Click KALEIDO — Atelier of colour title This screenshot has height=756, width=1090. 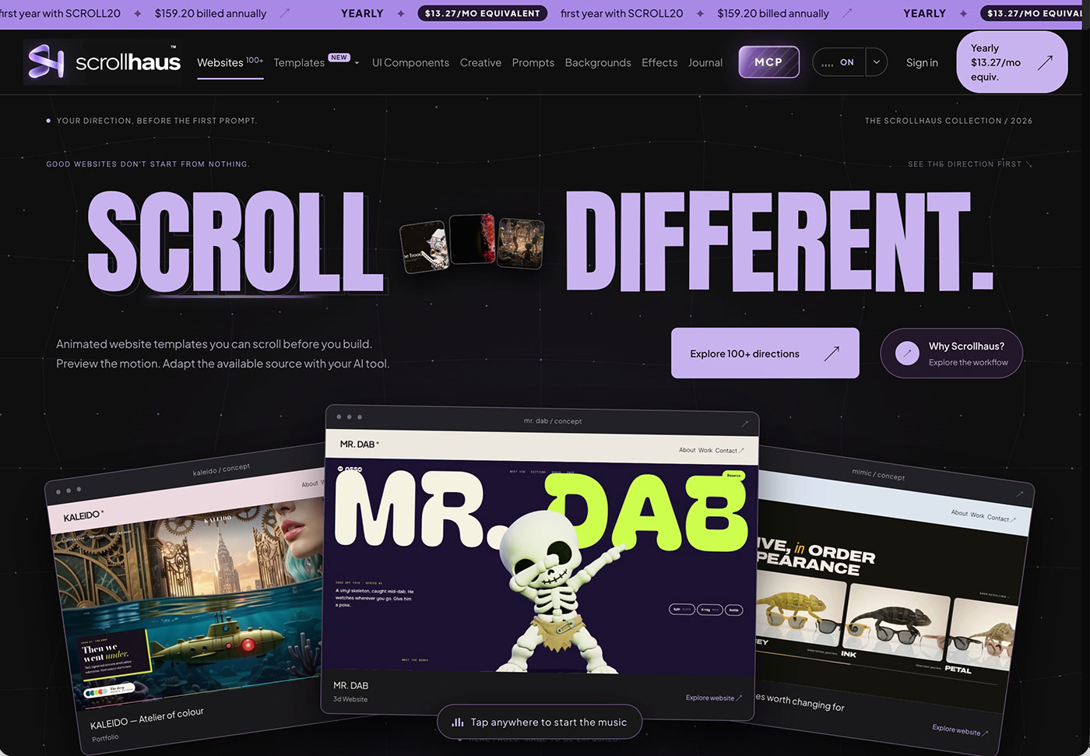pyautogui.click(x=147, y=719)
